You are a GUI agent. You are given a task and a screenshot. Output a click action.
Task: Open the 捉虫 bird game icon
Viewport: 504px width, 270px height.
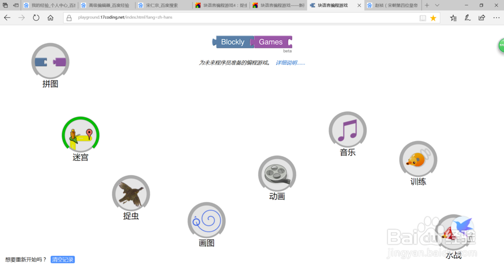pos(131,194)
